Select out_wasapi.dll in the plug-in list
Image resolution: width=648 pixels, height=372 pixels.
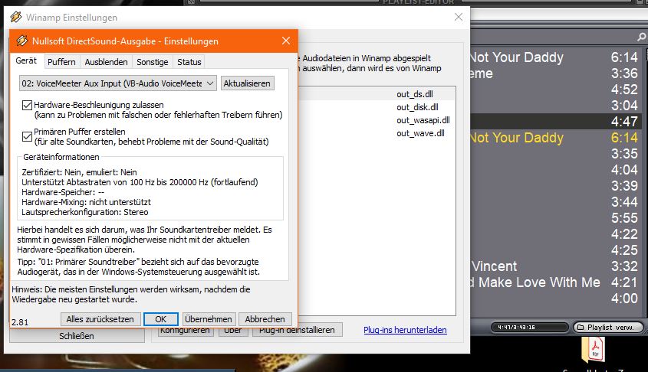[x=423, y=120]
